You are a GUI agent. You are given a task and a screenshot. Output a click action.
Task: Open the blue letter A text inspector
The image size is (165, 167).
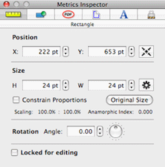pyautogui.click(x=124, y=15)
